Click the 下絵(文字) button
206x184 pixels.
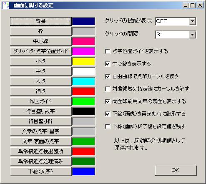coord(41,171)
